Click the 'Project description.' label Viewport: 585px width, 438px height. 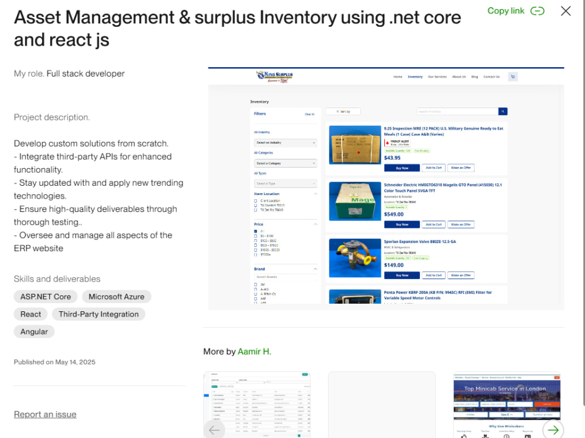point(52,117)
